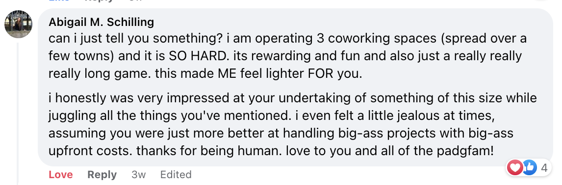Toggle the red Love reaction on comment

(x=61, y=175)
